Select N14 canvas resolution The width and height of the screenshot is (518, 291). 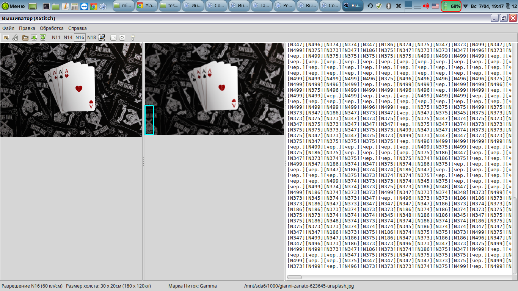tap(68, 37)
